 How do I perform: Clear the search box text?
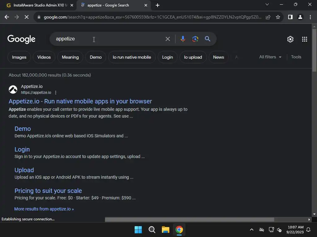167,39
